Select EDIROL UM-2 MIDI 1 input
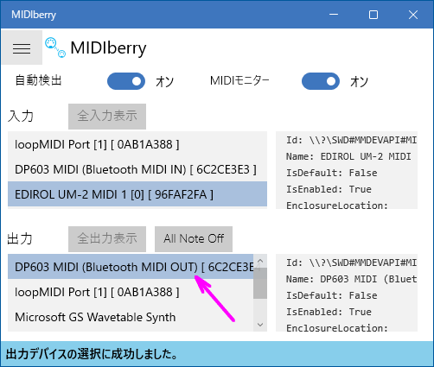Screen dimensions: 434x367 tap(137, 194)
